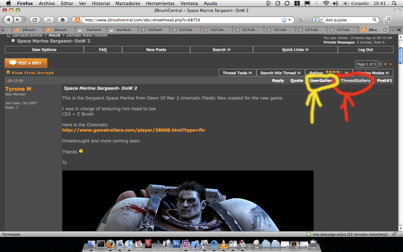
Task: Open the Historial menu
Action: 101,3
